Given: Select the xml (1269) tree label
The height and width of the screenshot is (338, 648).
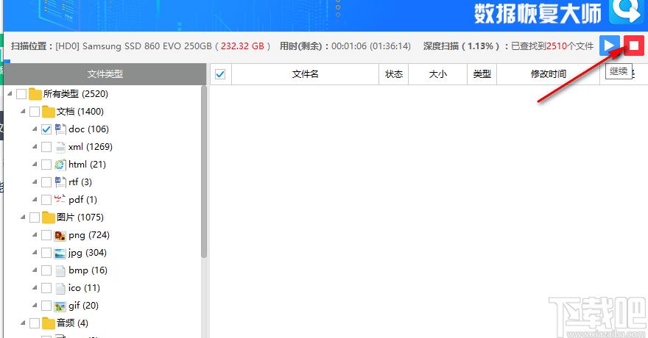Looking at the screenshot, I should click(x=91, y=147).
